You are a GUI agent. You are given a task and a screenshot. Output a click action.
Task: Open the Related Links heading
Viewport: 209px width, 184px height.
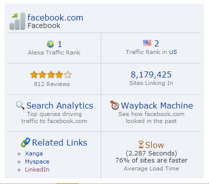coord(59,142)
